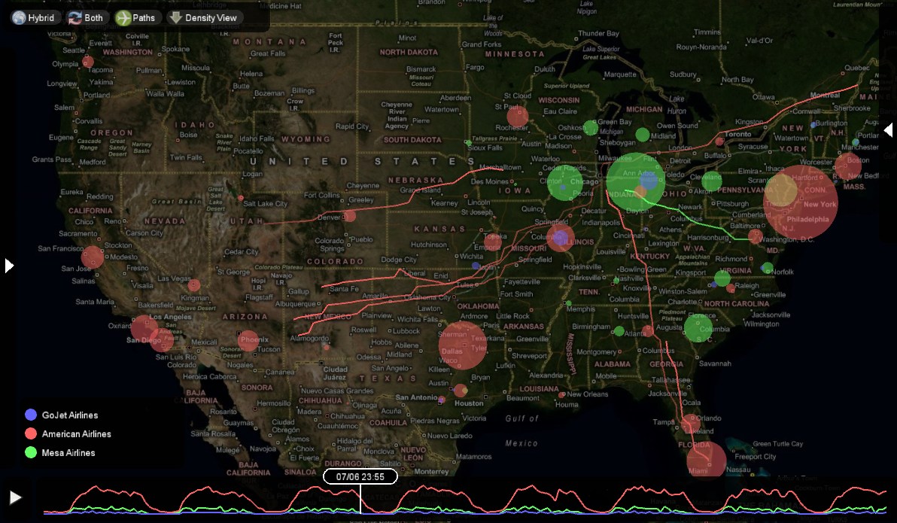Click the 07/06 23:55 timeline marker

tap(360, 476)
